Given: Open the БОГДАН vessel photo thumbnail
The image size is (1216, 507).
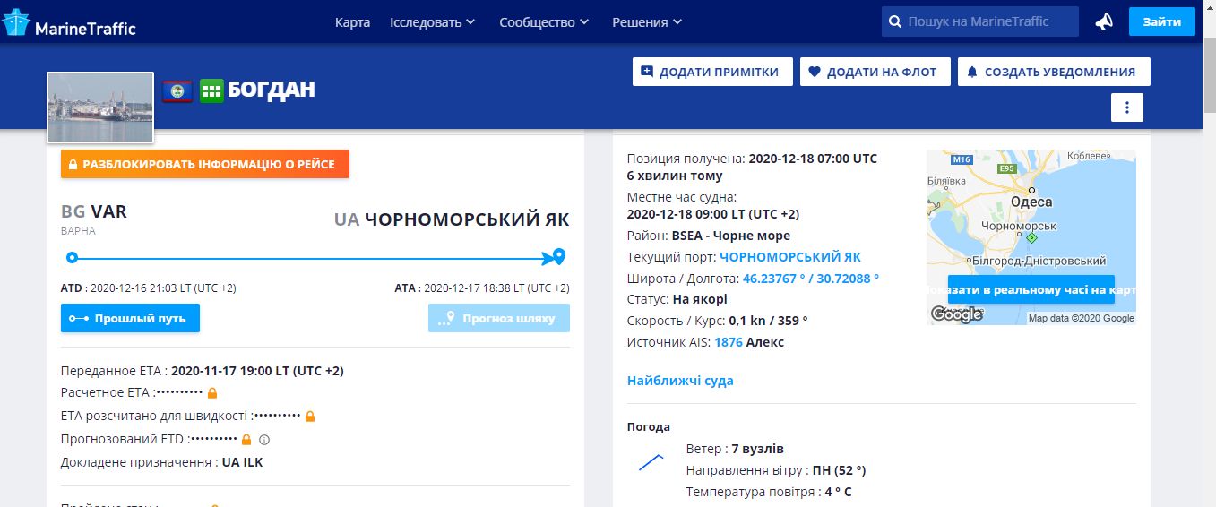Looking at the screenshot, I should [x=100, y=107].
